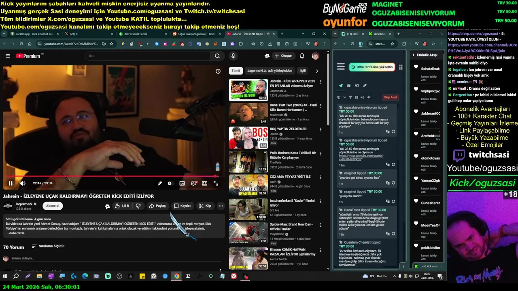Open YouTube notifications bell

click(302, 56)
